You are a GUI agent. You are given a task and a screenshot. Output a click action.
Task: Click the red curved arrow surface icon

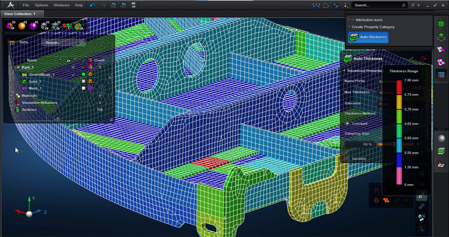(441, 164)
